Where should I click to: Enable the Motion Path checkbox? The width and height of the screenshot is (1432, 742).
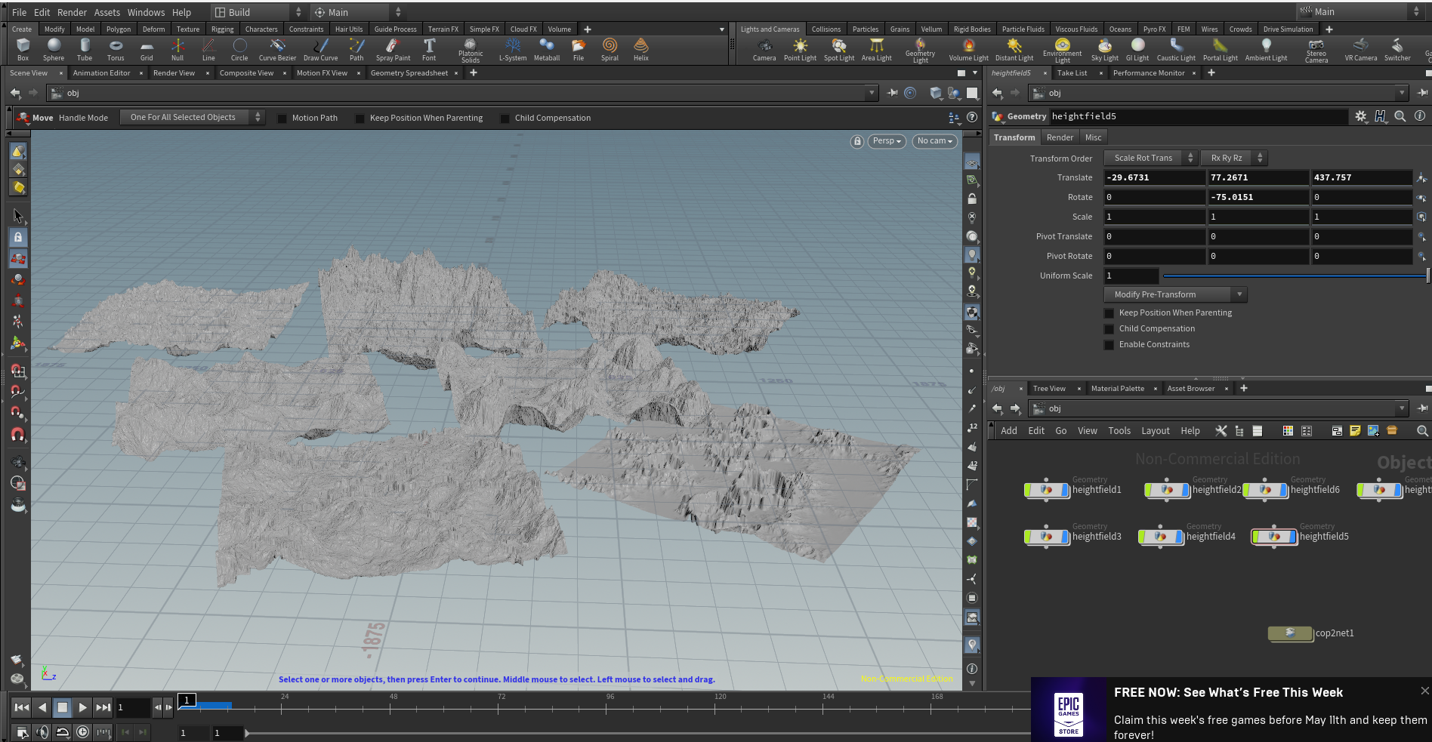(282, 119)
